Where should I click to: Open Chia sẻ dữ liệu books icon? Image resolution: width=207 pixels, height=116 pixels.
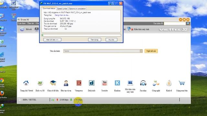(x=53, y=83)
